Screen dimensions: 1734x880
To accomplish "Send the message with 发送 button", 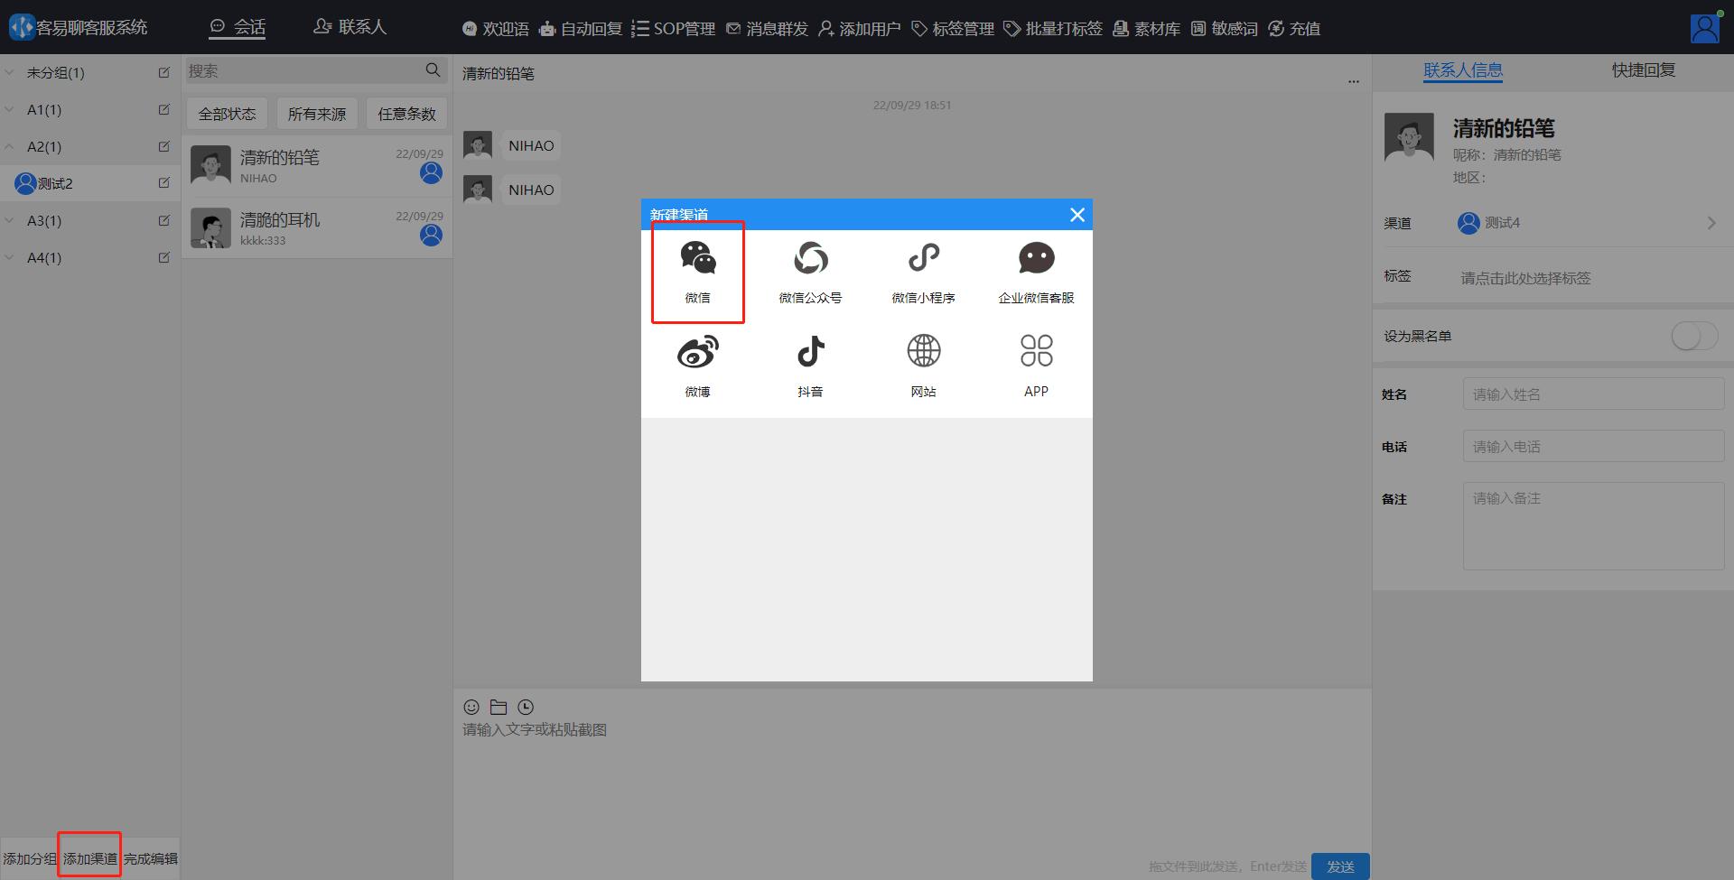I will point(1340,866).
